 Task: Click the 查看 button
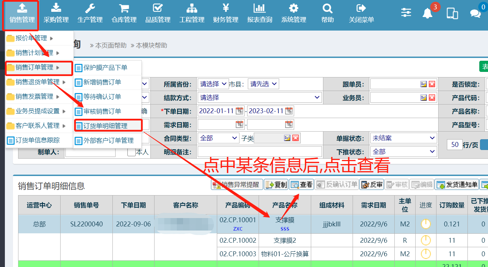[301, 185]
